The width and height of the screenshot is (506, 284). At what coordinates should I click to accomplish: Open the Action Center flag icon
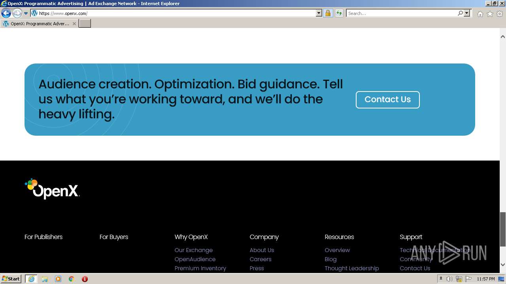[x=468, y=279]
